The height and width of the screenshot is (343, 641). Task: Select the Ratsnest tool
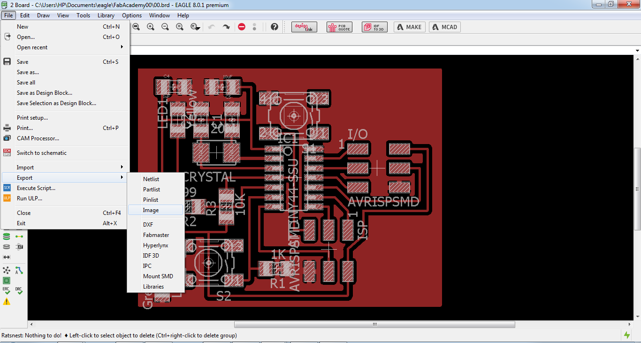pyautogui.click(x=7, y=270)
